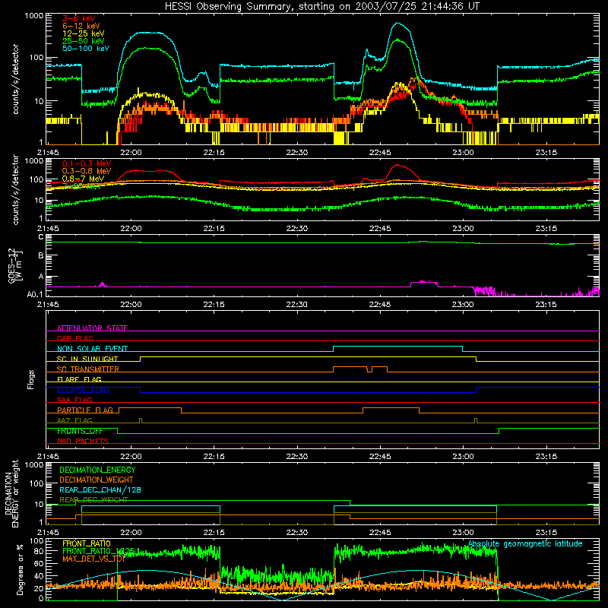
Task: Click the DECIMATION_WEIGHT legend label
Action: [97, 480]
